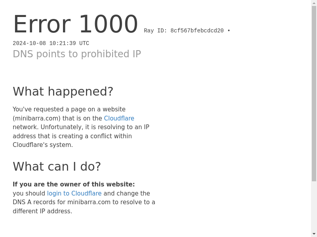This screenshot has height=237, width=317.
Task: Click the phrase 'Cloudflare's system.'
Action: click(x=43, y=145)
